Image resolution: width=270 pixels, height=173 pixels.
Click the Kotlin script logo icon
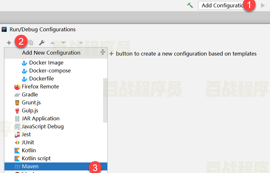click(x=17, y=159)
